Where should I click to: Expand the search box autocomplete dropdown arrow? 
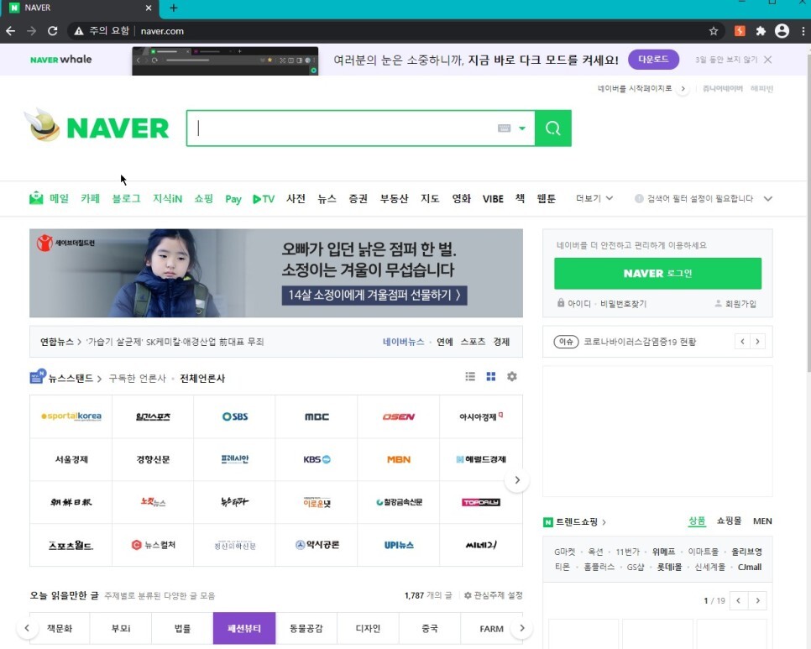[x=522, y=128]
